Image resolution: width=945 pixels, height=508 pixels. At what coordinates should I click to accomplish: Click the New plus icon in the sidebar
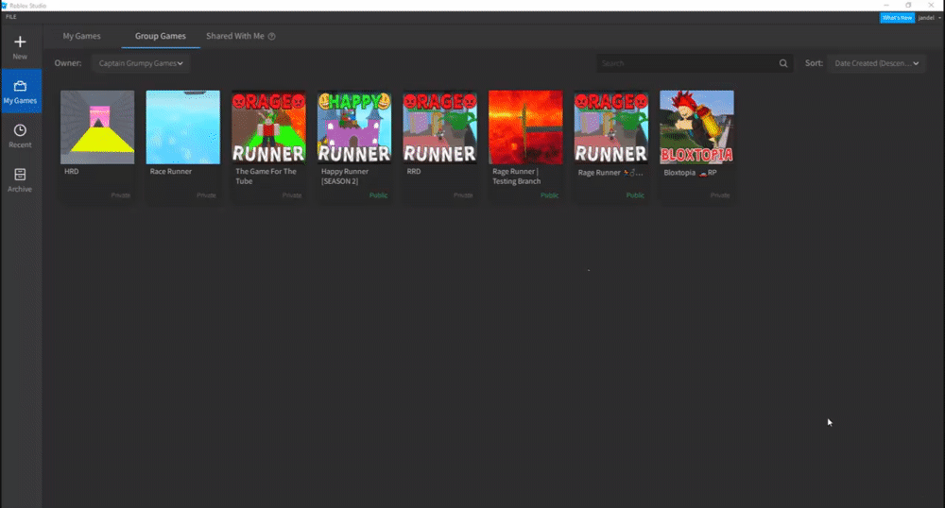coord(20,42)
